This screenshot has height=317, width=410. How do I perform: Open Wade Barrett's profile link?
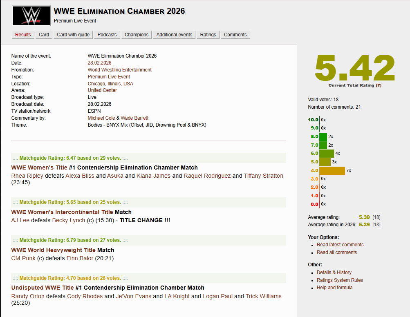coord(134,118)
